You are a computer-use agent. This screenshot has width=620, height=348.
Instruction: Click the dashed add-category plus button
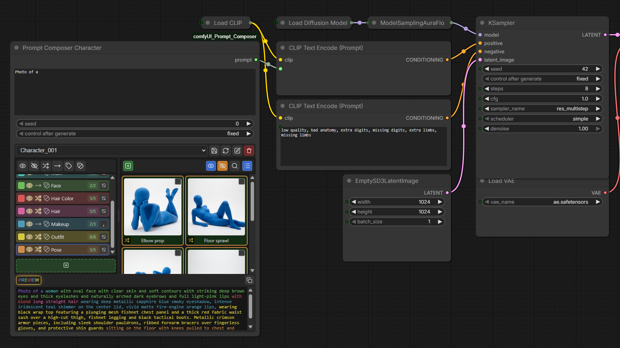point(66,265)
